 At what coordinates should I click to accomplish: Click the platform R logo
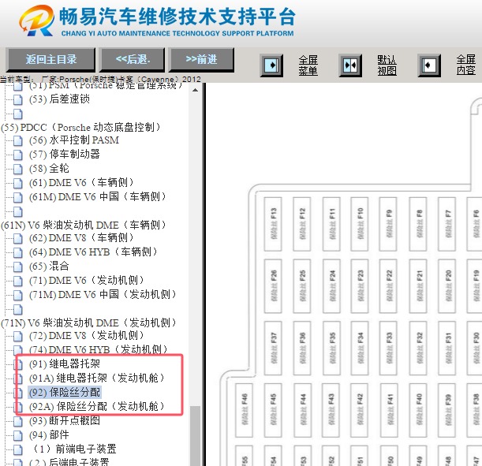click(x=37, y=21)
